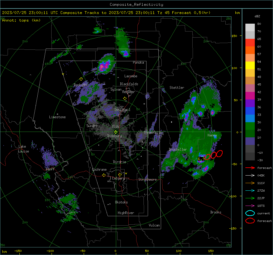Pick the purple 36-39 dBZ swatch
273x255 pixels.
(250, 103)
